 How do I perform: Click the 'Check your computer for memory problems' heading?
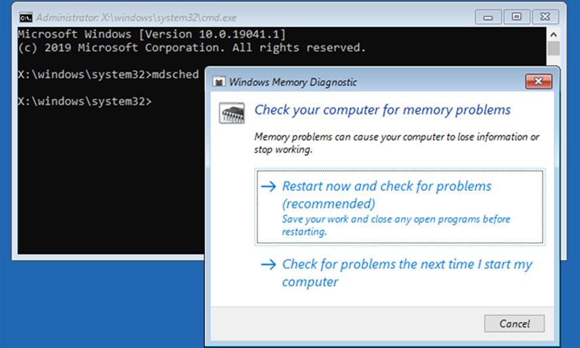coord(382,110)
